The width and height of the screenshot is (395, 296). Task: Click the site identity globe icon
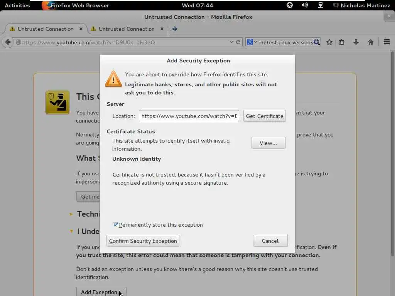19,42
